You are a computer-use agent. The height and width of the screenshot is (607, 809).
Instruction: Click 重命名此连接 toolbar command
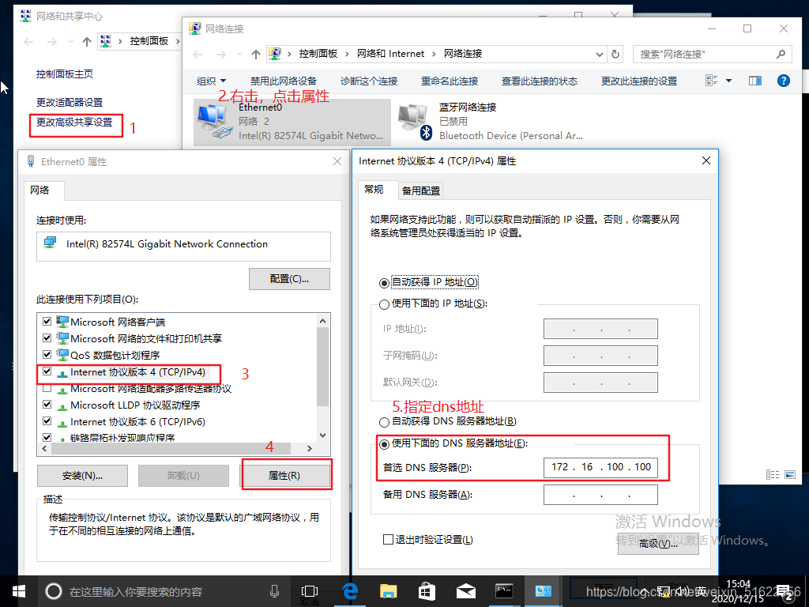(450, 81)
